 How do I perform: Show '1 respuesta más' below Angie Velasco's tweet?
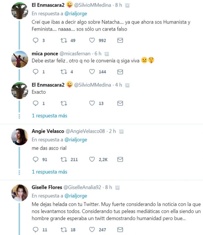point(49,172)
